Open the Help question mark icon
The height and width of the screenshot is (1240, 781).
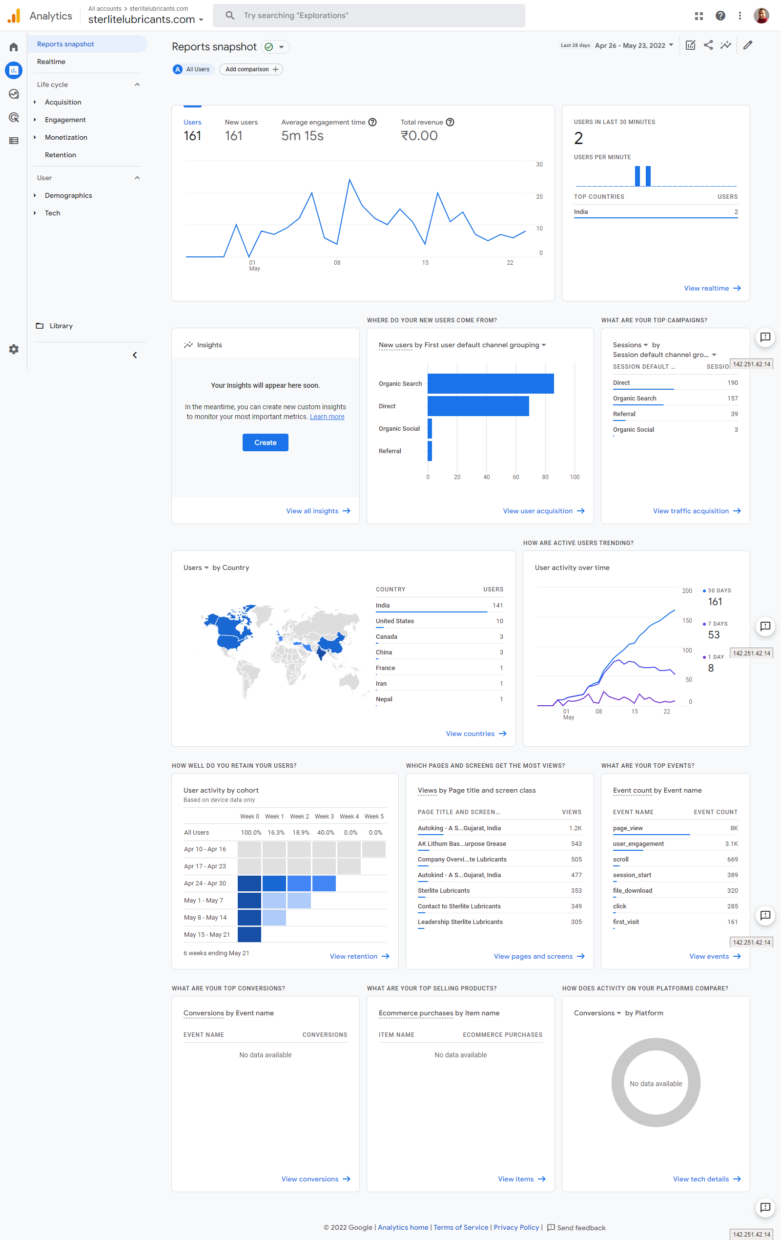tap(720, 16)
